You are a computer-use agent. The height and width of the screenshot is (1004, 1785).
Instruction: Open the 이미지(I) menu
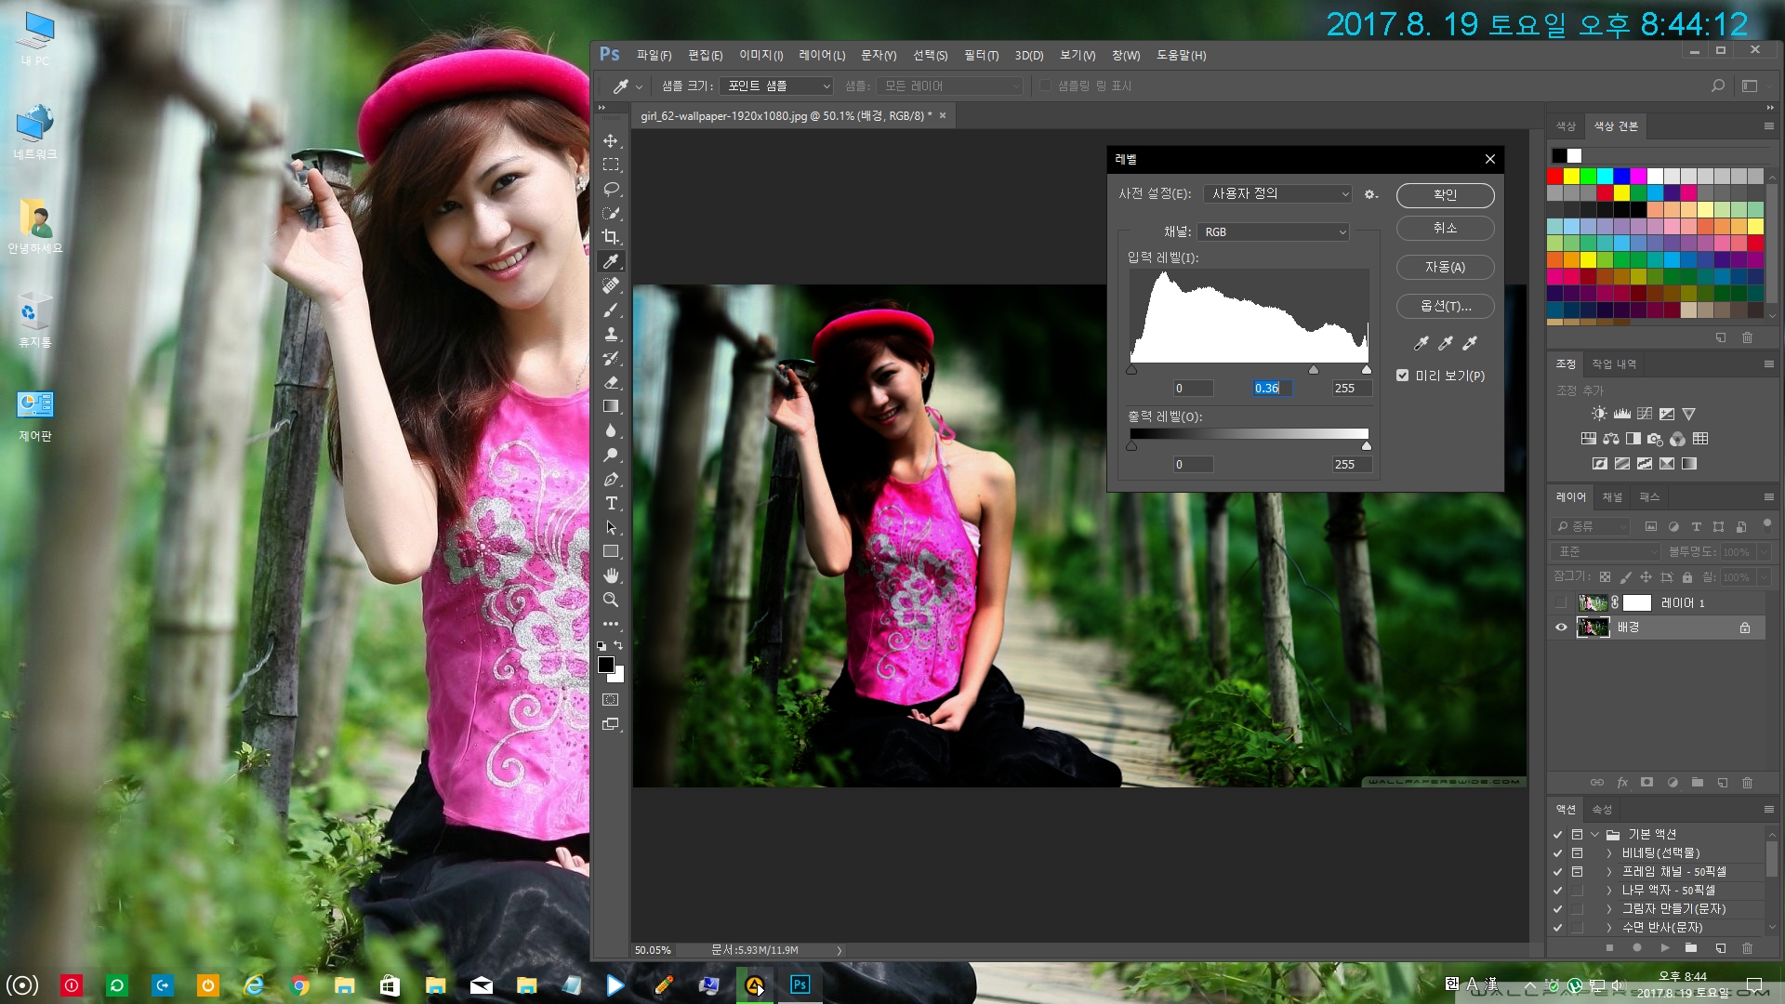(760, 56)
